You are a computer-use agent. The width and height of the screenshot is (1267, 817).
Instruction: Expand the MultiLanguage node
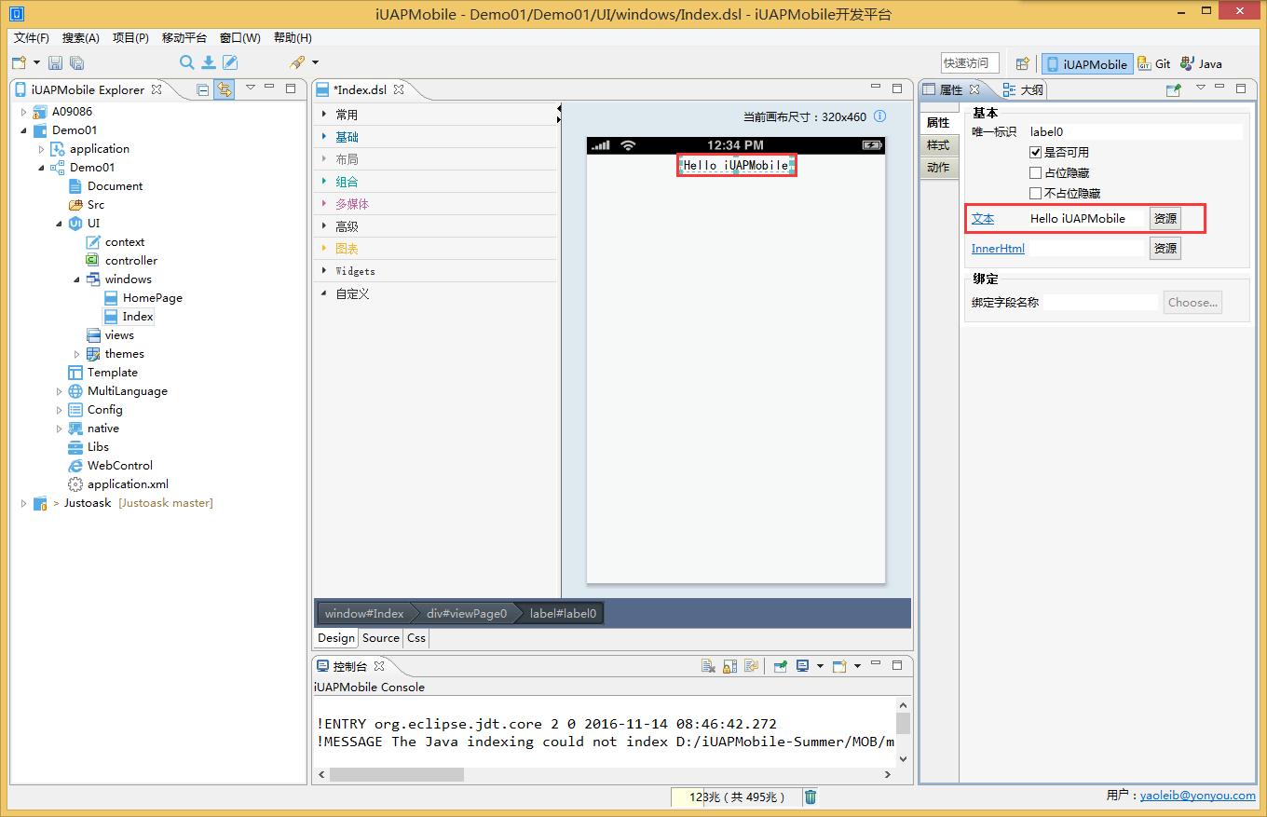pos(59,391)
